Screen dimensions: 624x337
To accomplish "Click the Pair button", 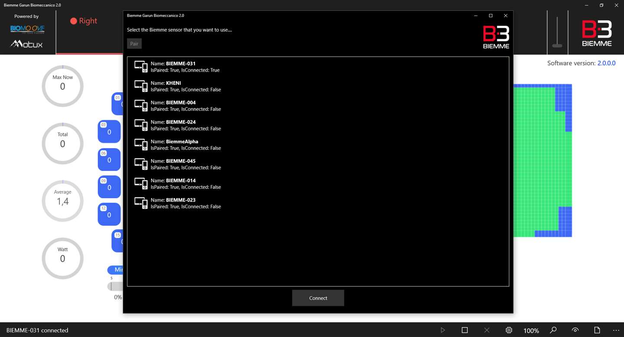I will point(134,44).
